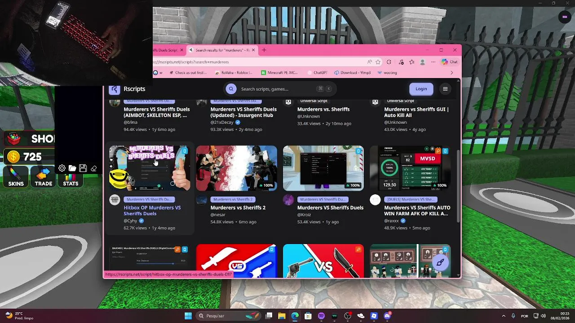The image size is (575, 323).
Task: Close the "Duels Script" browser tab
Action: [x=181, y=50]
